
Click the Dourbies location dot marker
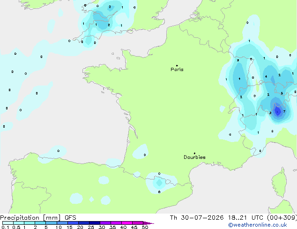(194, 153)
